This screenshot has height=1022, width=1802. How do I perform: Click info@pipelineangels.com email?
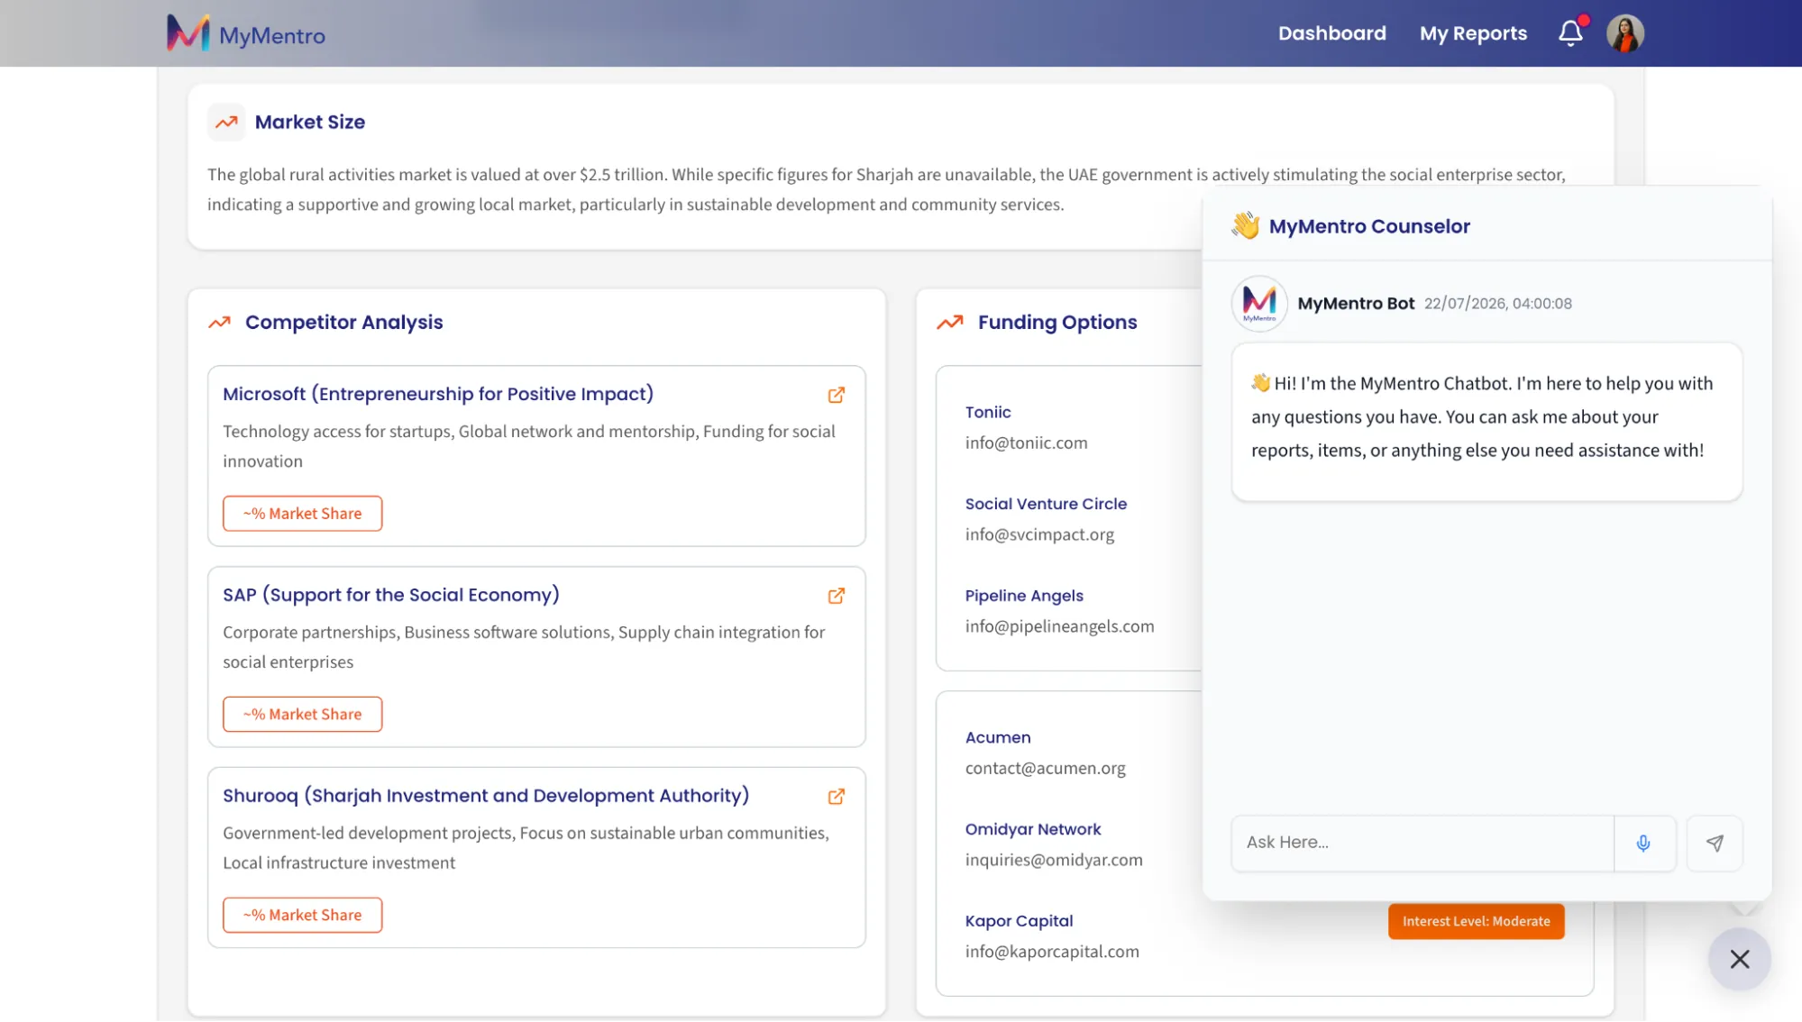(1059, 626)
